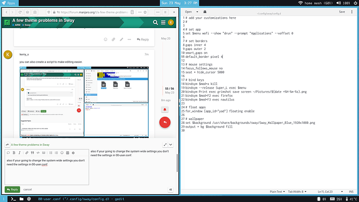Screen dimensions: 359x202
Task: Click the topic timeline scroller at 55 / 56
Action: click(x=170, y=89)
